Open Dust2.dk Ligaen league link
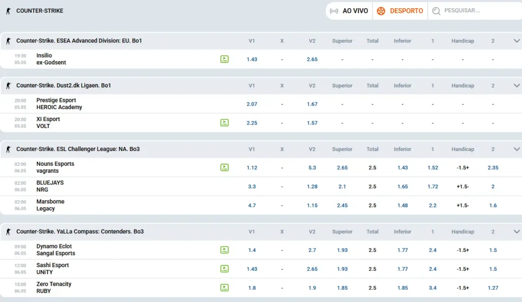Screen dimensions: 522x302 click(x=64, y=86)
